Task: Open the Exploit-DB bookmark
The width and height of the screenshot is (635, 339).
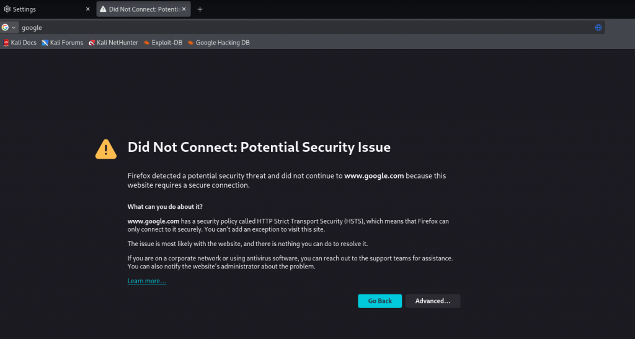Action: click(x=162, y=43)
